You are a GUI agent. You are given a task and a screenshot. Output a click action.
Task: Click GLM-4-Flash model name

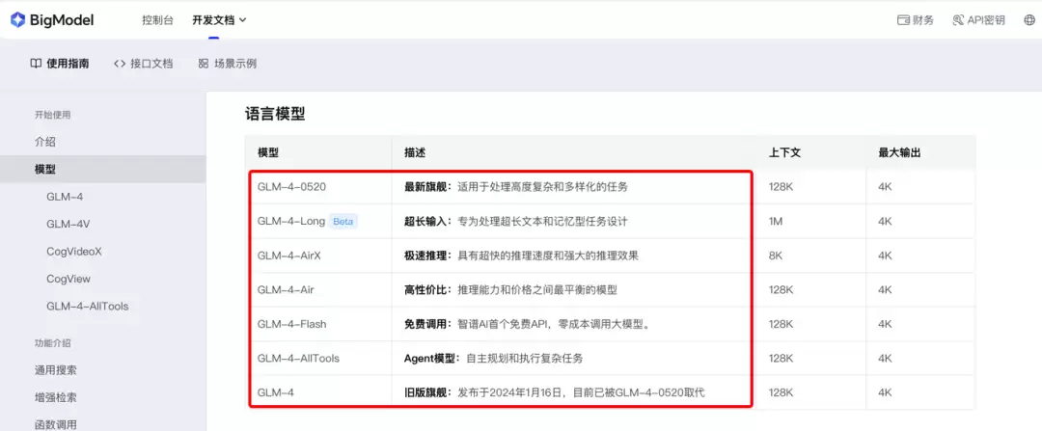291,324
